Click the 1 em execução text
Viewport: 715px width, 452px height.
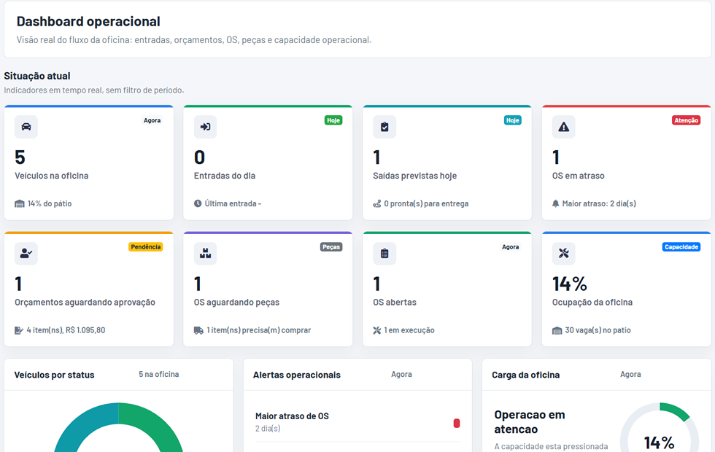click(x=409, y=330)
